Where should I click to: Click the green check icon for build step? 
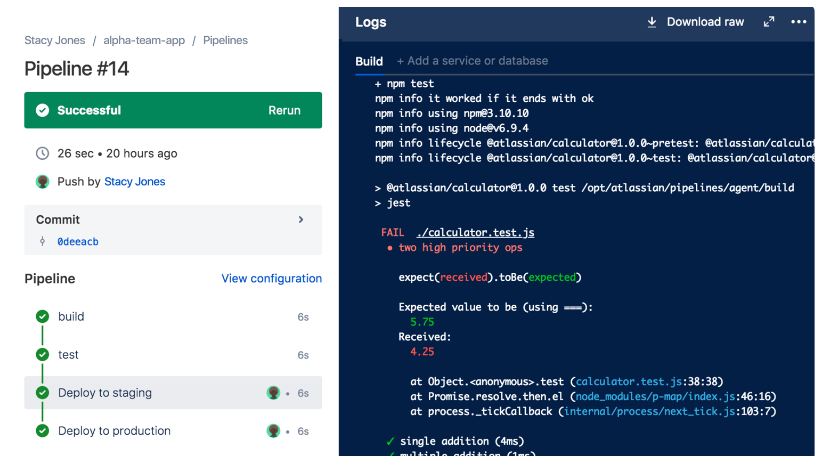pos(43,316)
